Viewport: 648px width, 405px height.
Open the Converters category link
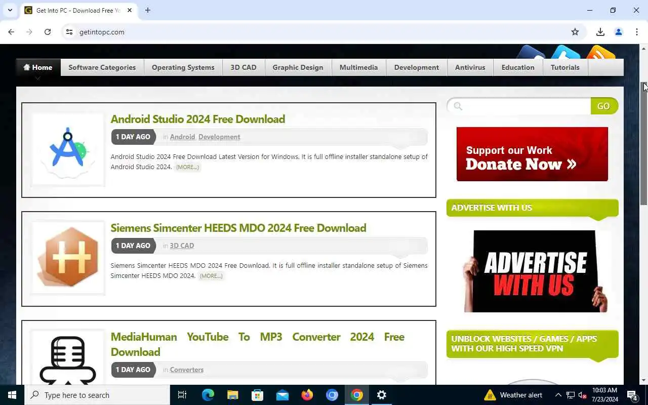(187, 370)
